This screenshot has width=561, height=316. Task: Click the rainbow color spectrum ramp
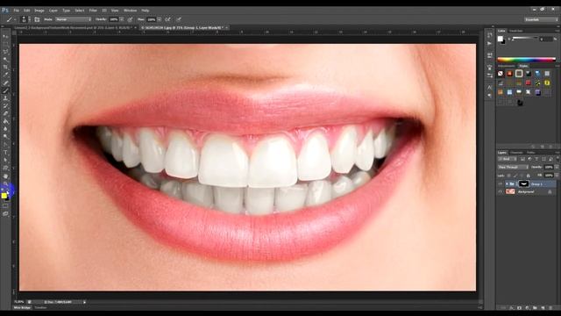pos(526,60)
